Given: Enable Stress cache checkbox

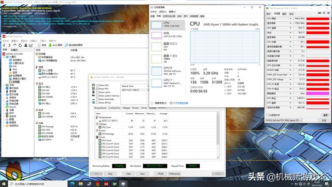Looking at the screenshot, I should (x=98, y=92).
